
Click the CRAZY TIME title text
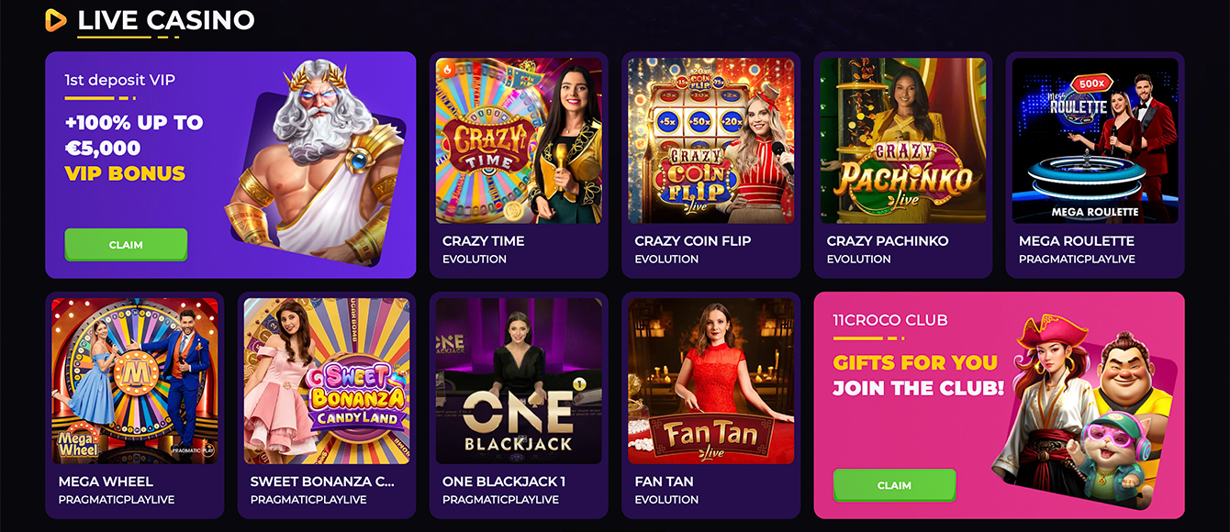pos(483,241)
